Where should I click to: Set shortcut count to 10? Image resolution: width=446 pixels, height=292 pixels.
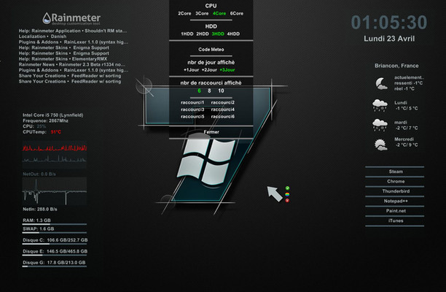pos(221,91)
